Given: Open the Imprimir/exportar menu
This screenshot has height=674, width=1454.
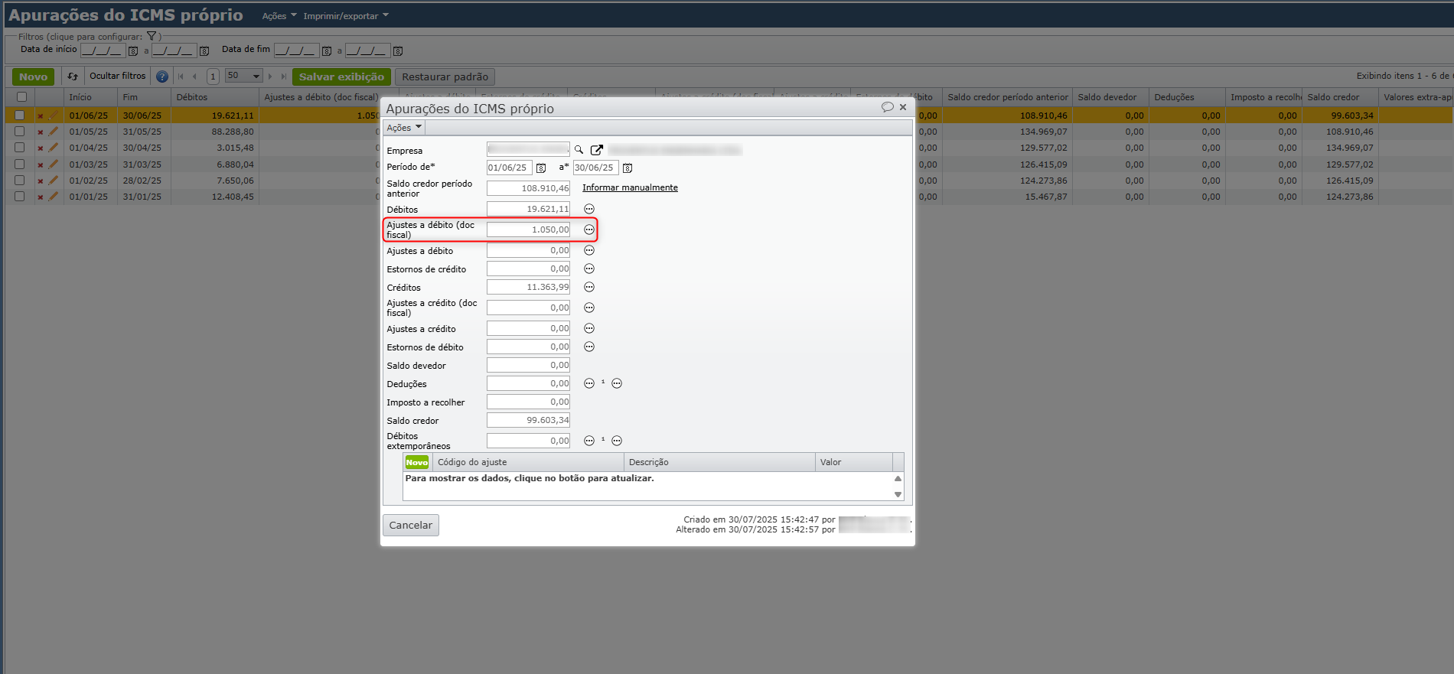Looking at the screenshot, I should [x=346, y=16].
